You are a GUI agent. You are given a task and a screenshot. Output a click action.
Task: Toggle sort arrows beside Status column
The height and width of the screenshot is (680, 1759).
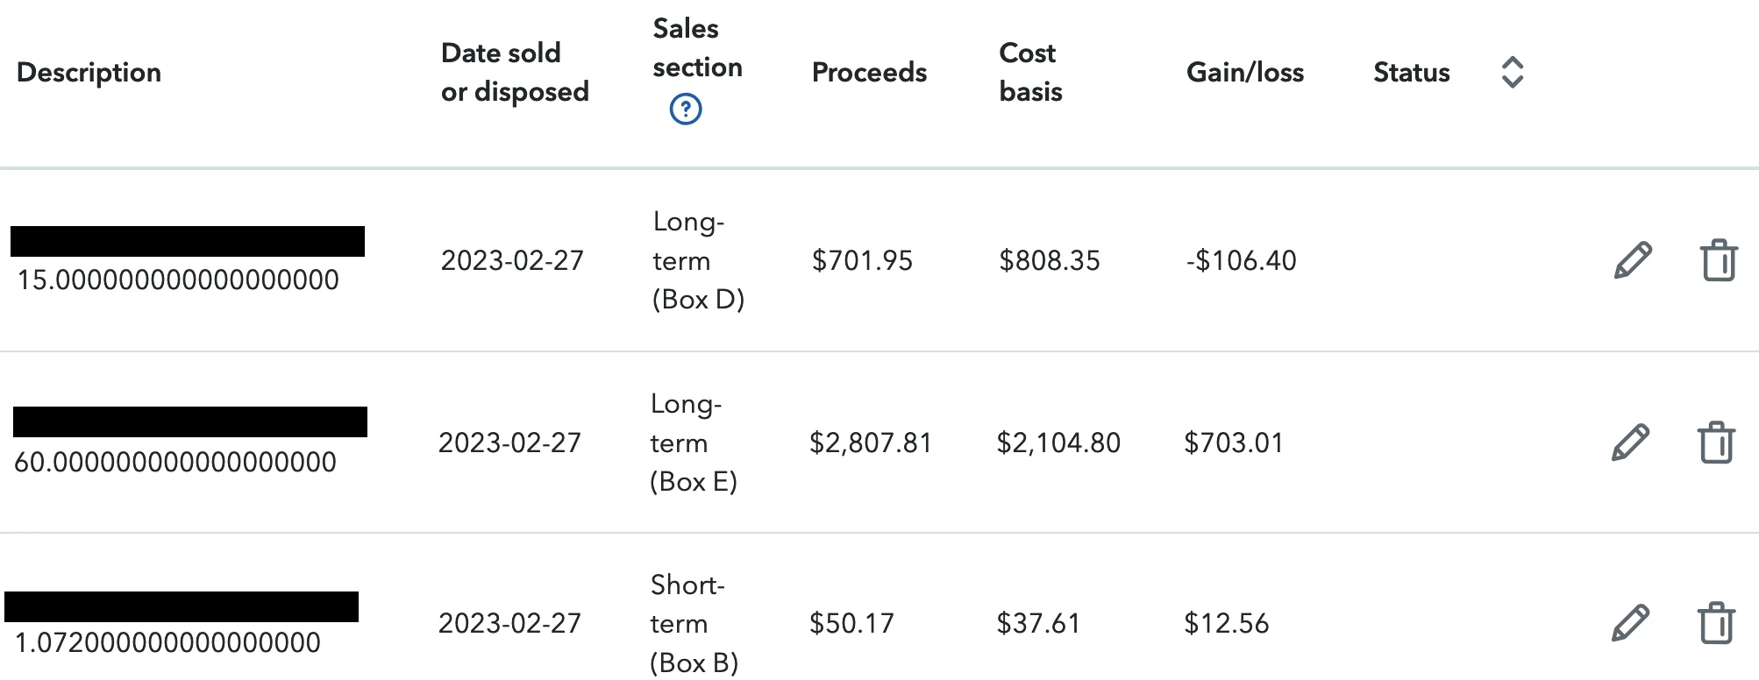[1513, 73]
